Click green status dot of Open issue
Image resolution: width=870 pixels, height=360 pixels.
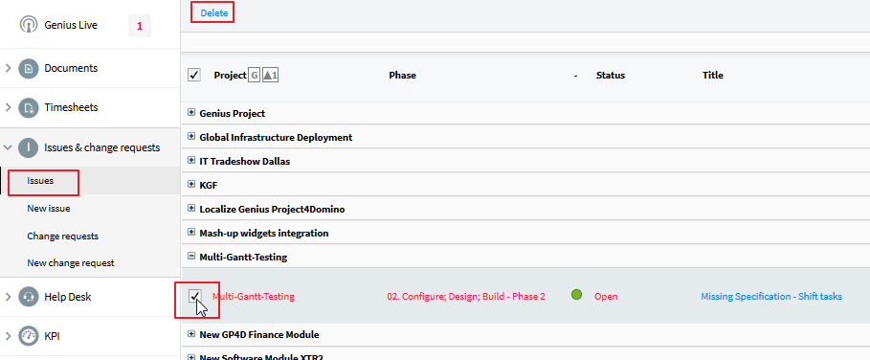(576, 295)
